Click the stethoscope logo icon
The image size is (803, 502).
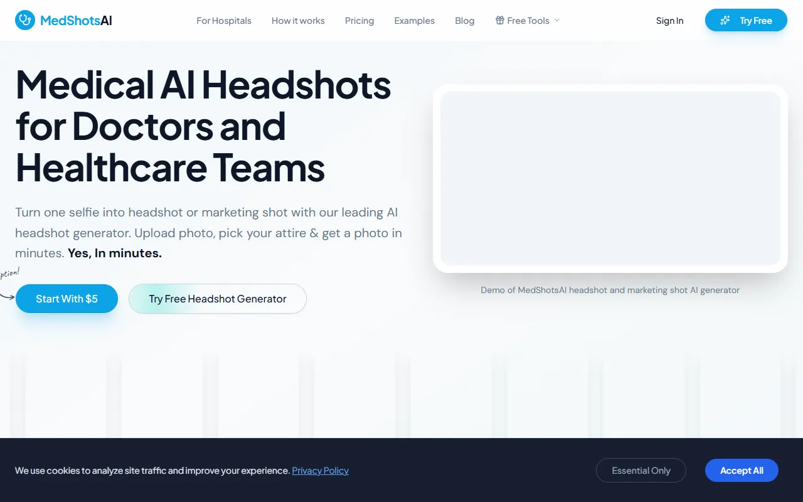click(x=25, y=20)
